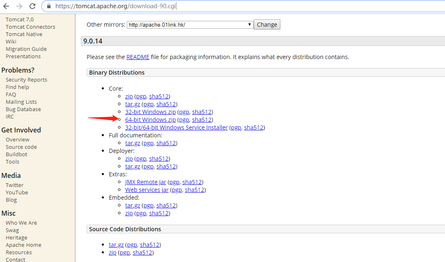This screenshot has width=445, height=262.
Task: Open the Other mirrors dropdown
Action: (190, 25)
